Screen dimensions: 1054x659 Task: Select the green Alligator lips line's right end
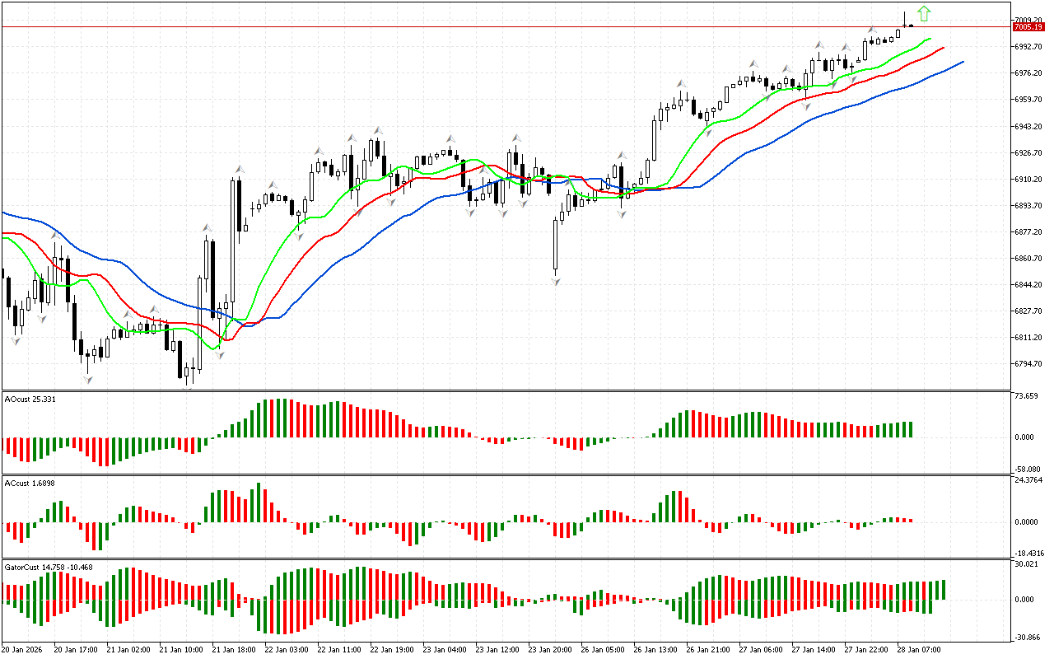coord(929,39)
